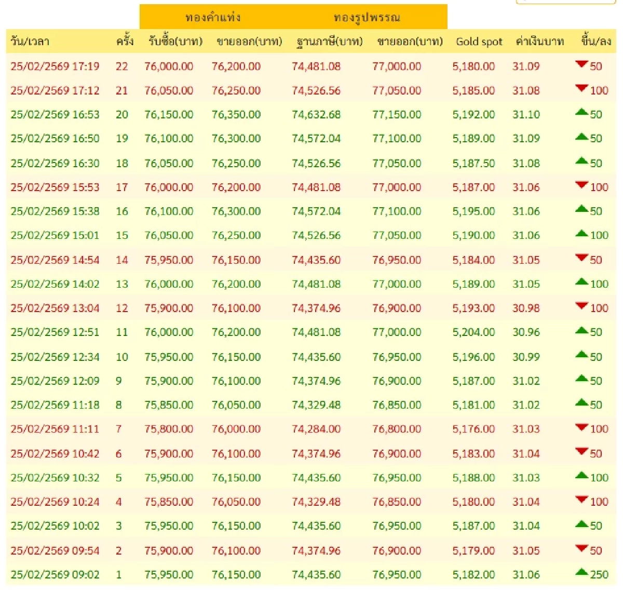
Task: Click Gold spot value 5,204.00
Action: tap(473, 332)
